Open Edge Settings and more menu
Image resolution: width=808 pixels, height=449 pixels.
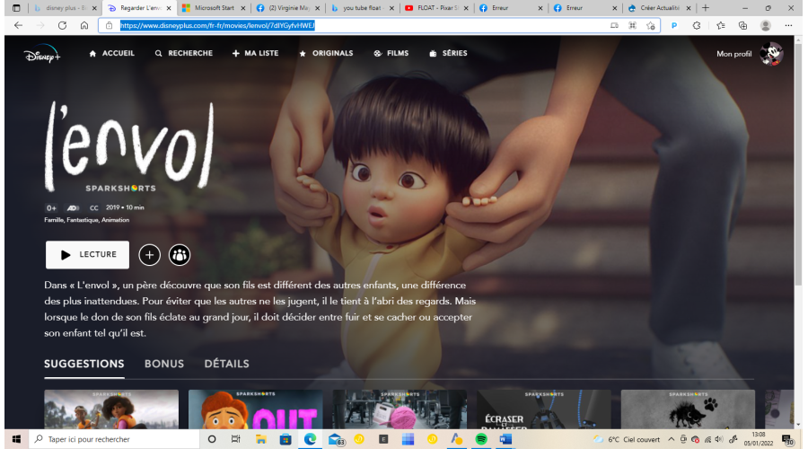point(788,25)
